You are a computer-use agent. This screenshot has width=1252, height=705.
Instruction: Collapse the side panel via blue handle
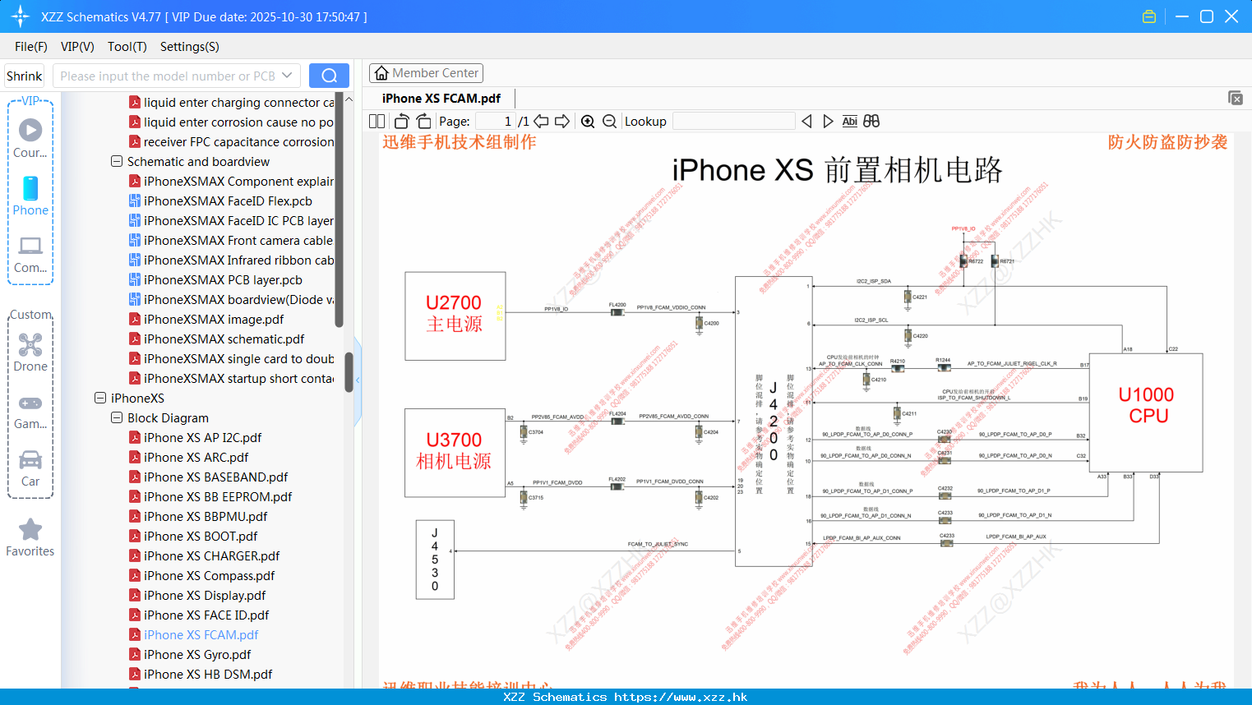click(358, 382)
